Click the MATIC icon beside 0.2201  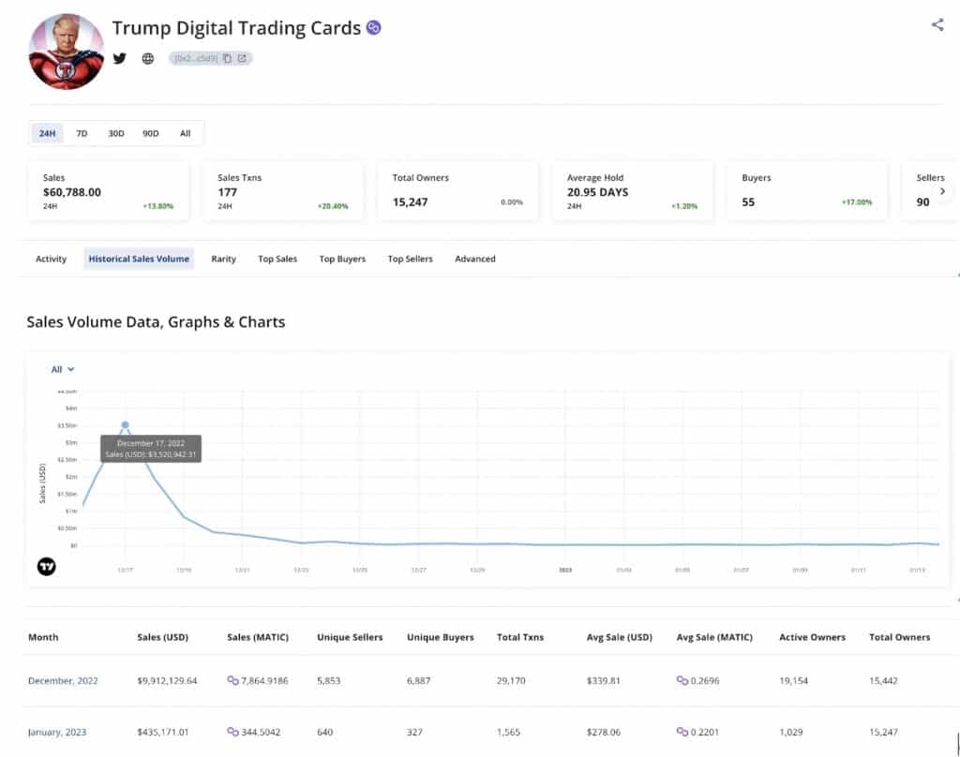coord(682,732)
